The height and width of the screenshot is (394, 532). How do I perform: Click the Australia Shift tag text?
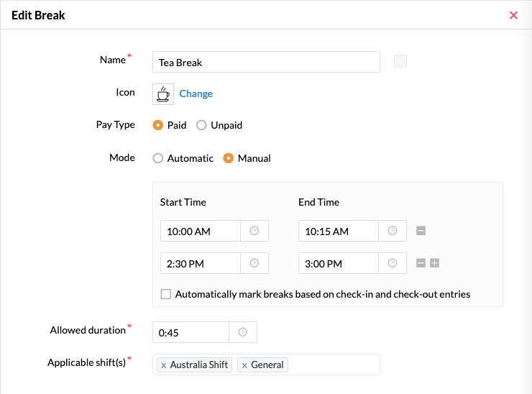[199, 365]
